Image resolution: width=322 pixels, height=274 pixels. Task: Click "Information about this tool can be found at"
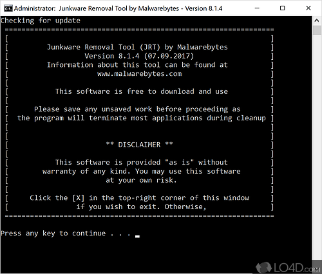tap(137, 65)
